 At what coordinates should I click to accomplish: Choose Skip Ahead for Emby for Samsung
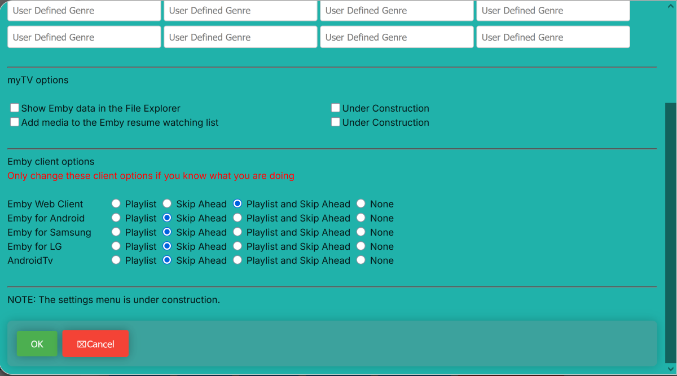click(x=167, y=232)
